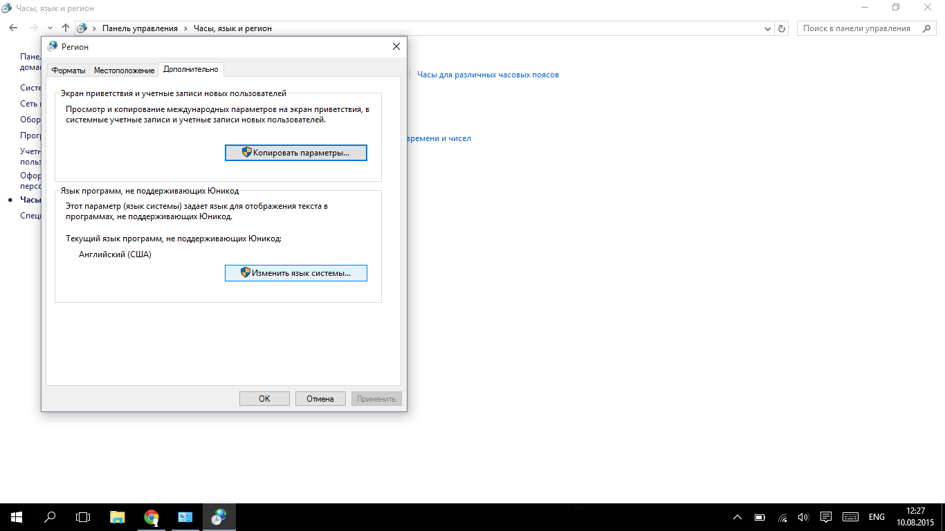
Task: Switch to the Местоположение tab
Action: (x=124, y=71)
